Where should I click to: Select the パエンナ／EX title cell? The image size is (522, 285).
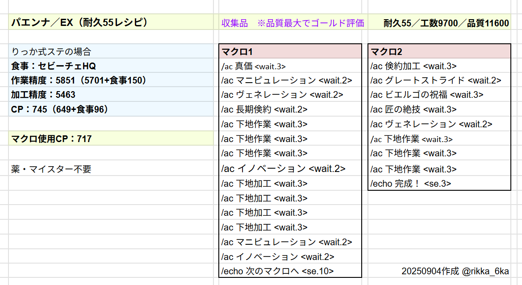click(x=79, y=22)
